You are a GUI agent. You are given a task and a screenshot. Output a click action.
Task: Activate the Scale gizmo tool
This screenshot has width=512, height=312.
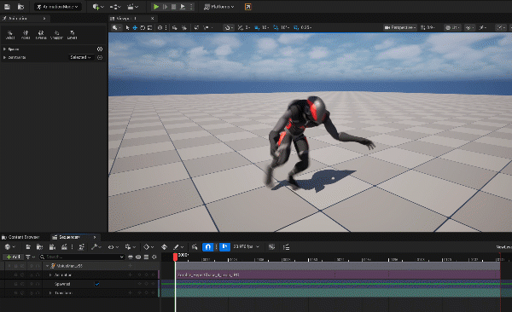[x=150, y=28]
